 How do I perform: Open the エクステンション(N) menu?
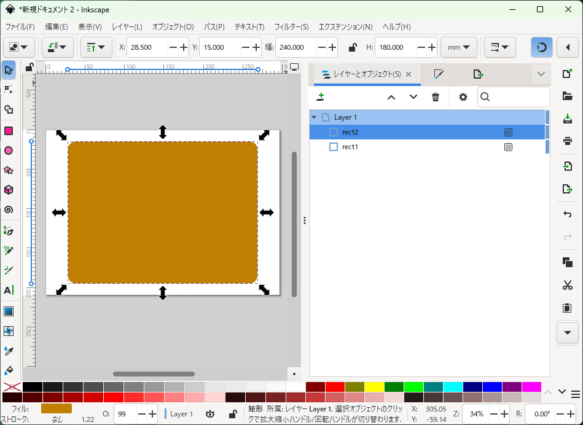[345, 27]
